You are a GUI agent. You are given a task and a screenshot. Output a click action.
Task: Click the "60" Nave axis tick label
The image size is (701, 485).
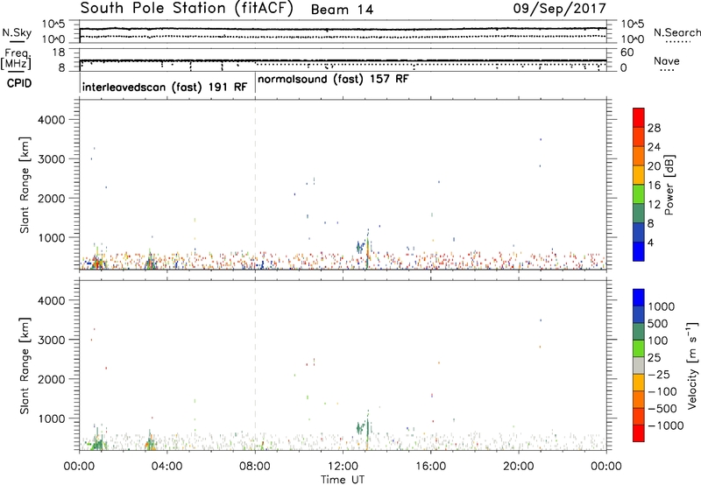[627, 53]
